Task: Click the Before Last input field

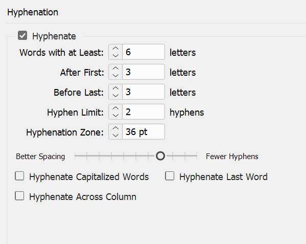Action: [x=144, y=92]
